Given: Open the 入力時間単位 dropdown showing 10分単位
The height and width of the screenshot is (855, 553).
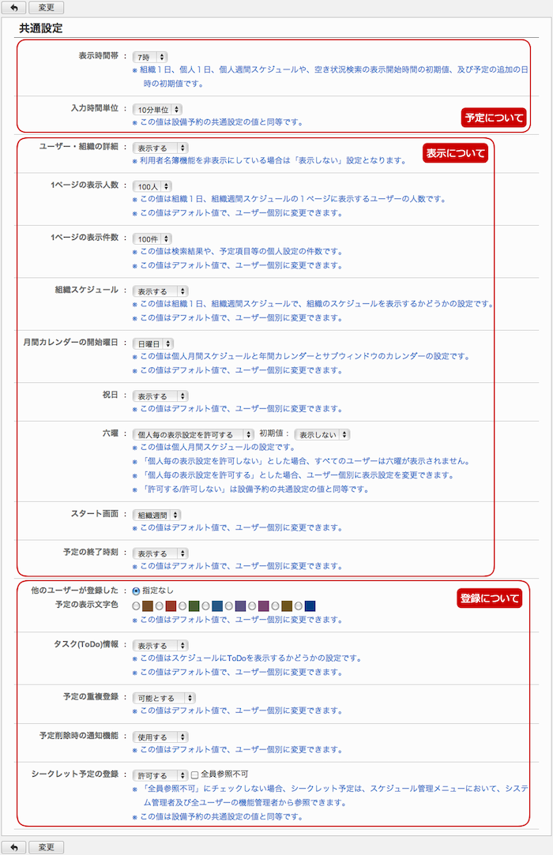Looking at the screenshot, I should point(157,110).
